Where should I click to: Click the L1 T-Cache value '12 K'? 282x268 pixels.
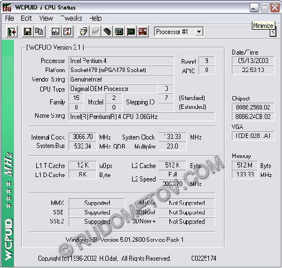(82, 165)
